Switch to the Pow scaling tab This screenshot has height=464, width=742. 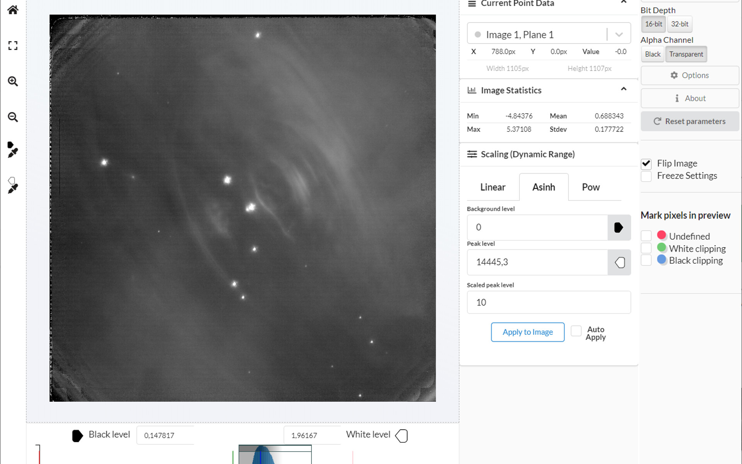591,187
